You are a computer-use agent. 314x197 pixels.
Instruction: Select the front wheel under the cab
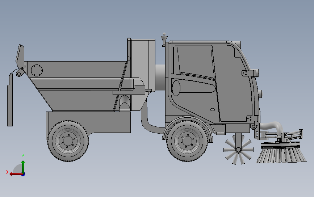pyautogui.click(x=187, y=141)
